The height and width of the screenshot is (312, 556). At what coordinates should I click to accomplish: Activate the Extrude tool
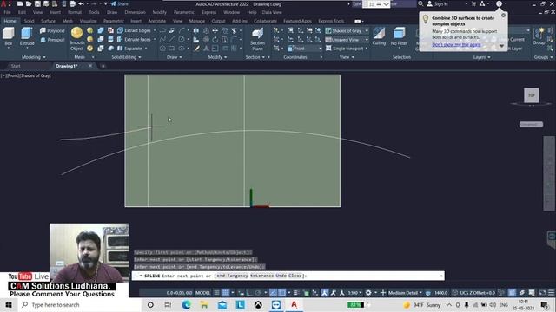click(x=27, y=36)
